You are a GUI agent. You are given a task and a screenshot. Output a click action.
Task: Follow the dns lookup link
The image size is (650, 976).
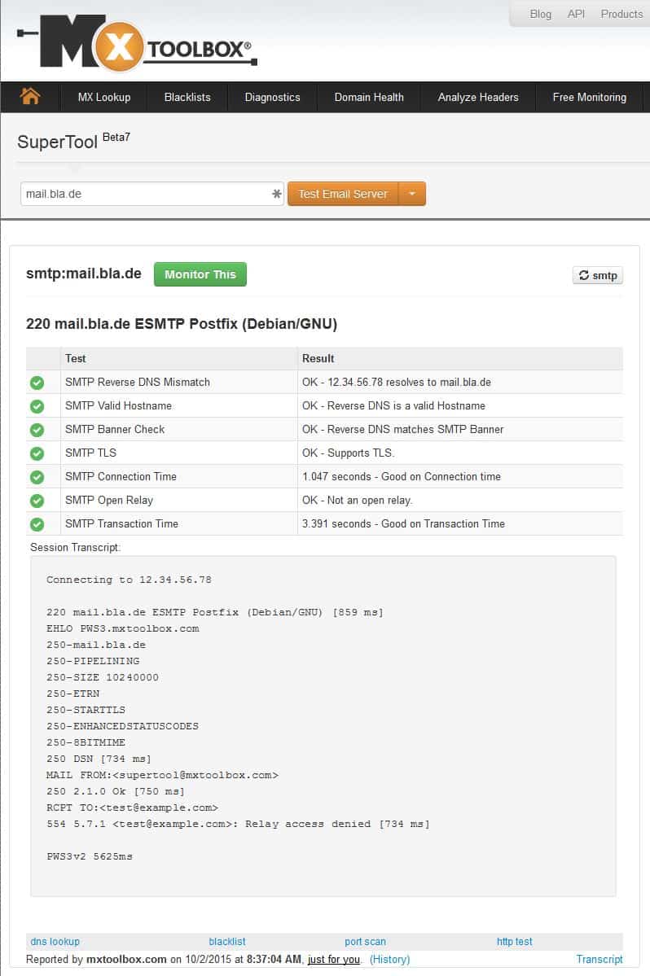coord(55,942)
